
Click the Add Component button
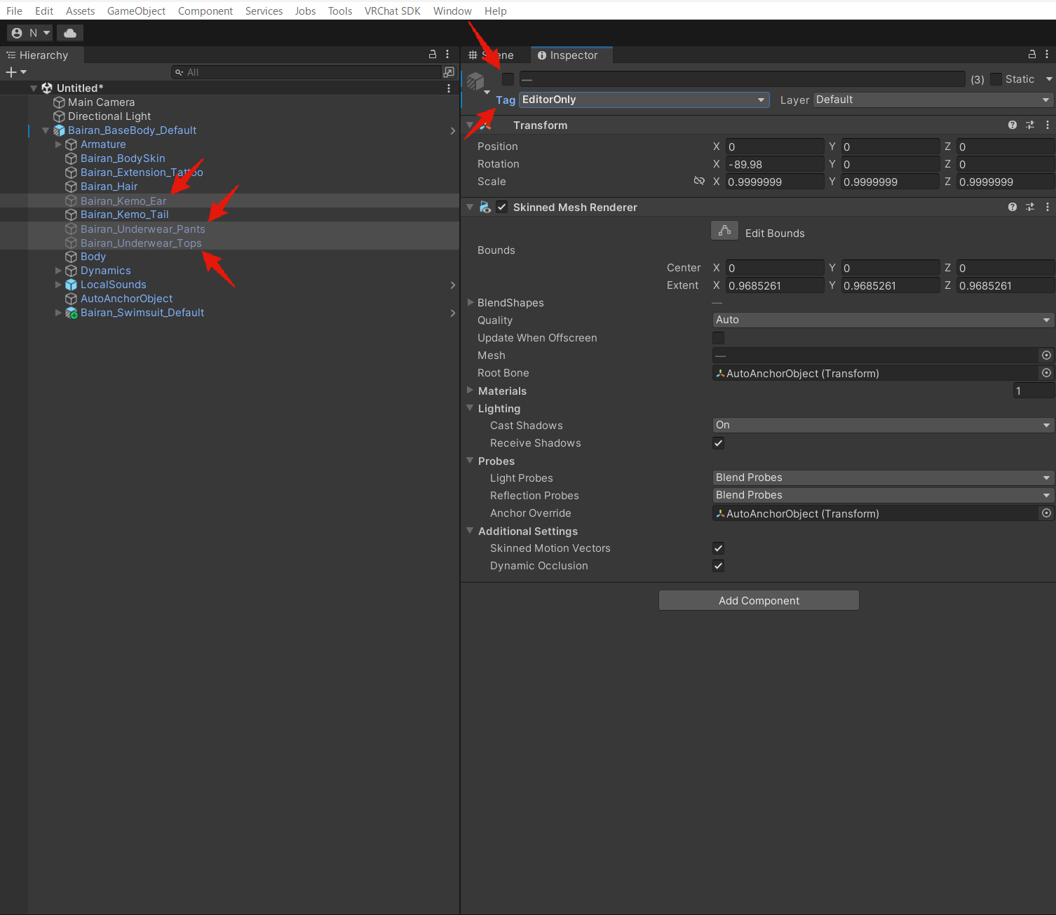759,600
